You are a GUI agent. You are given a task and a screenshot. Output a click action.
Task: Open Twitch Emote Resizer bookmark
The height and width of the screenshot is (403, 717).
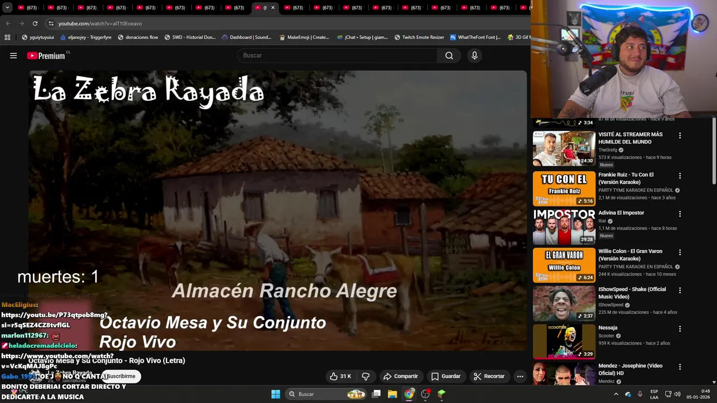tap(419, 38)
